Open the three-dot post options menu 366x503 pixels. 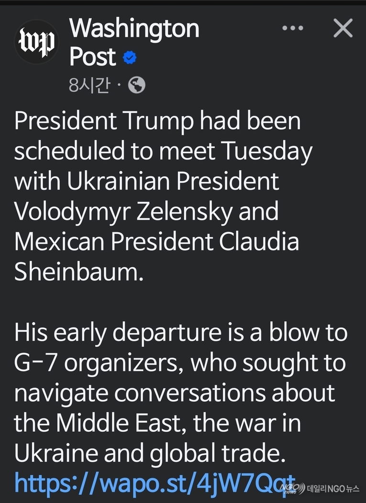point(292,28)
